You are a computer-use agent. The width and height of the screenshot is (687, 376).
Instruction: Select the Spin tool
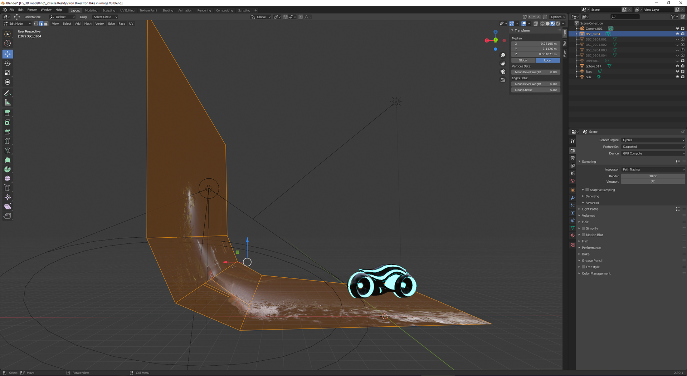coord(8,169)
